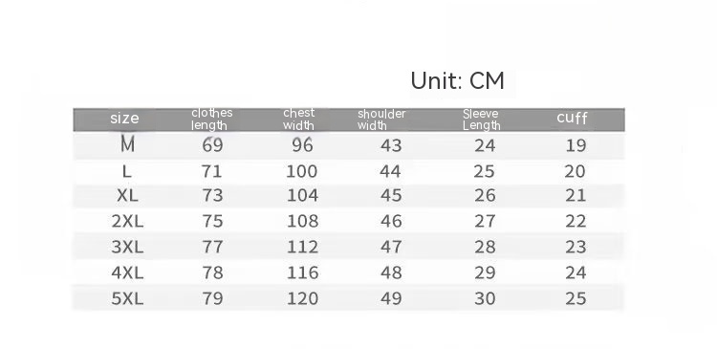Click sleeve length value 30
717x349 pixels.
pyautogui.click(x=485, y=298)
